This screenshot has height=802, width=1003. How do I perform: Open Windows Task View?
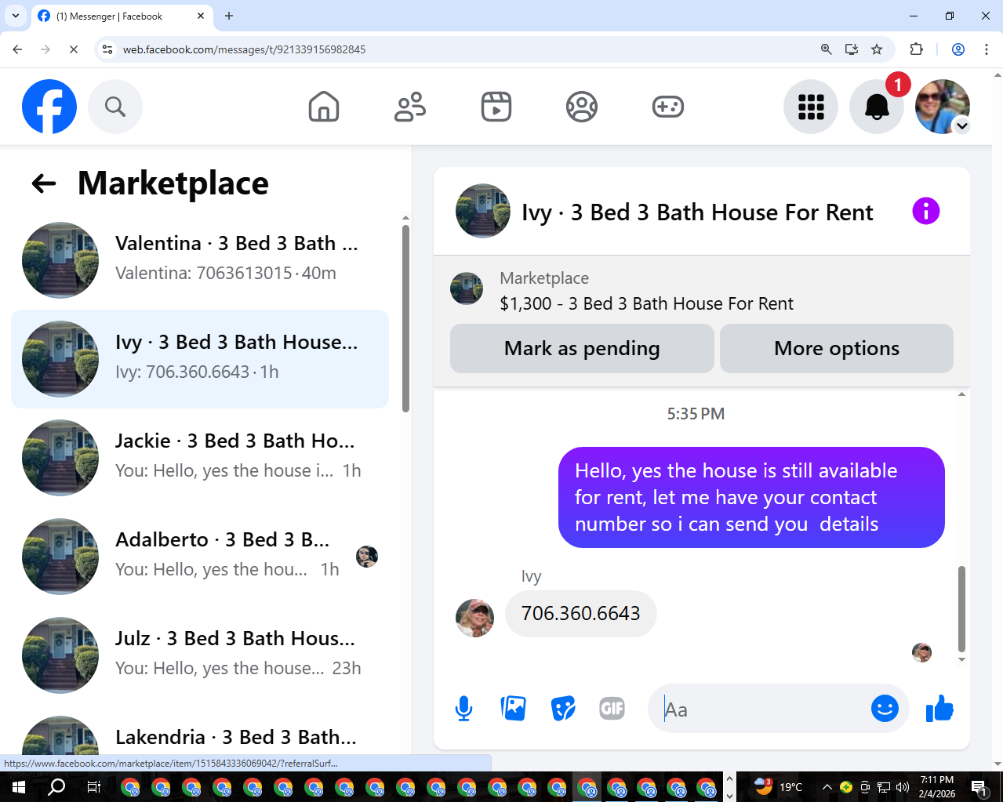click(x=93, y=787)
